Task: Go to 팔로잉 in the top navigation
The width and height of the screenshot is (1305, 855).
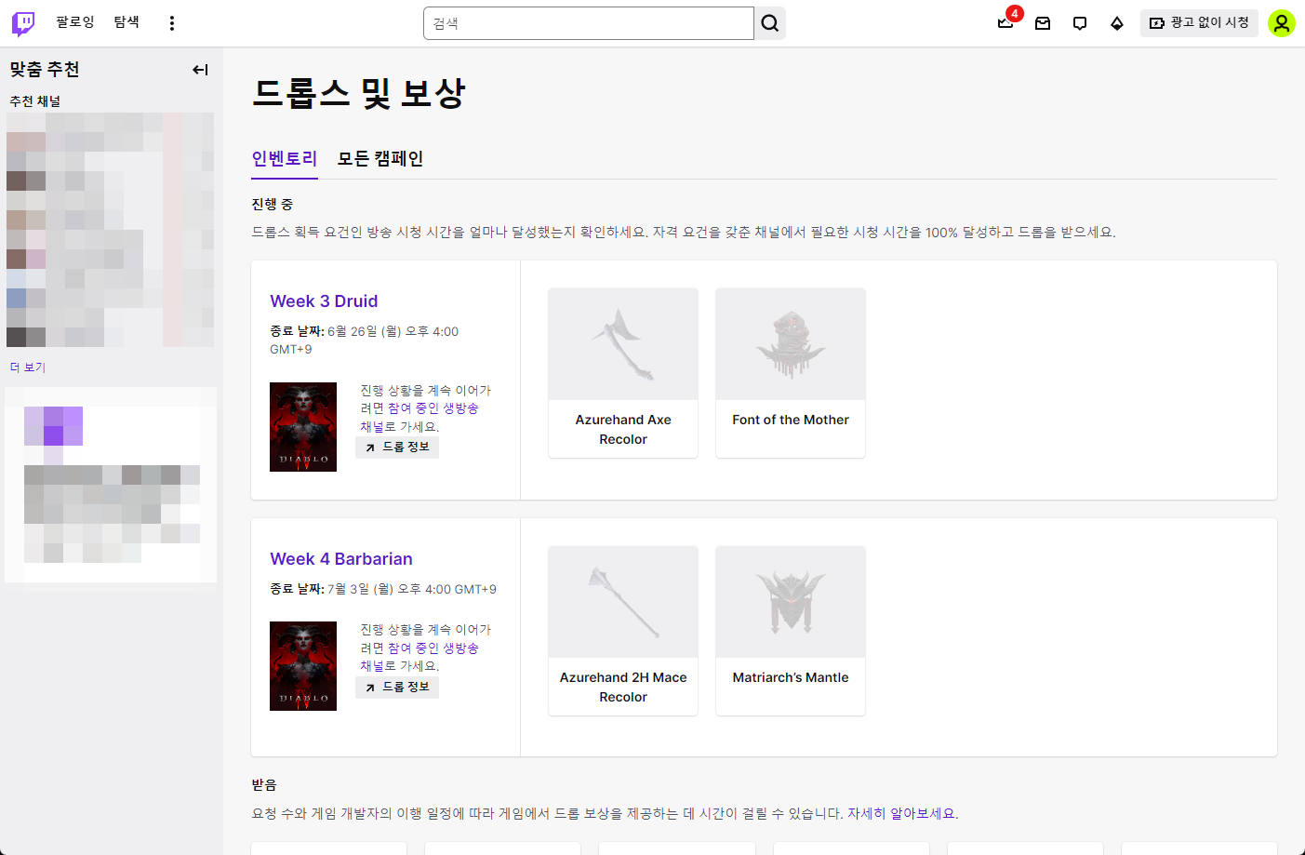Action: [x=75, y=22]
